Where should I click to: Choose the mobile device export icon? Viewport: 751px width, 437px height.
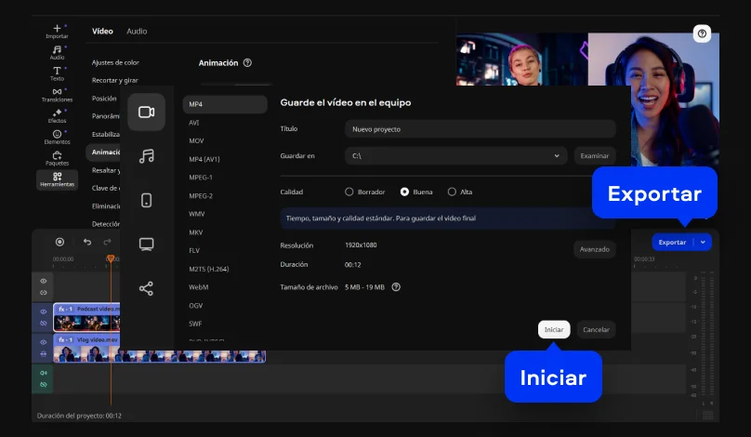(146, 200)
